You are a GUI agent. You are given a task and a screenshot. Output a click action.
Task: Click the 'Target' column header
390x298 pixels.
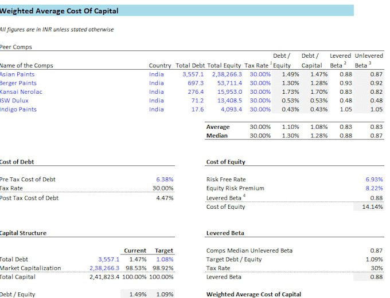[164, 251]
